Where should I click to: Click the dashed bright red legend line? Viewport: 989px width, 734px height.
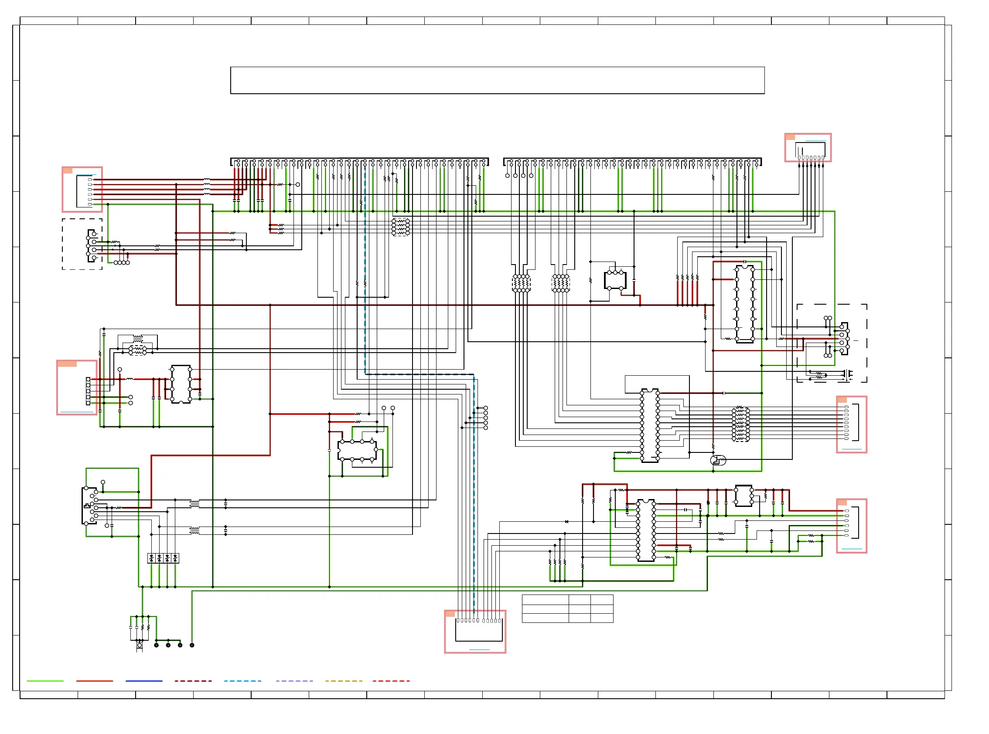pyautogui.click(x=391, y=681)
